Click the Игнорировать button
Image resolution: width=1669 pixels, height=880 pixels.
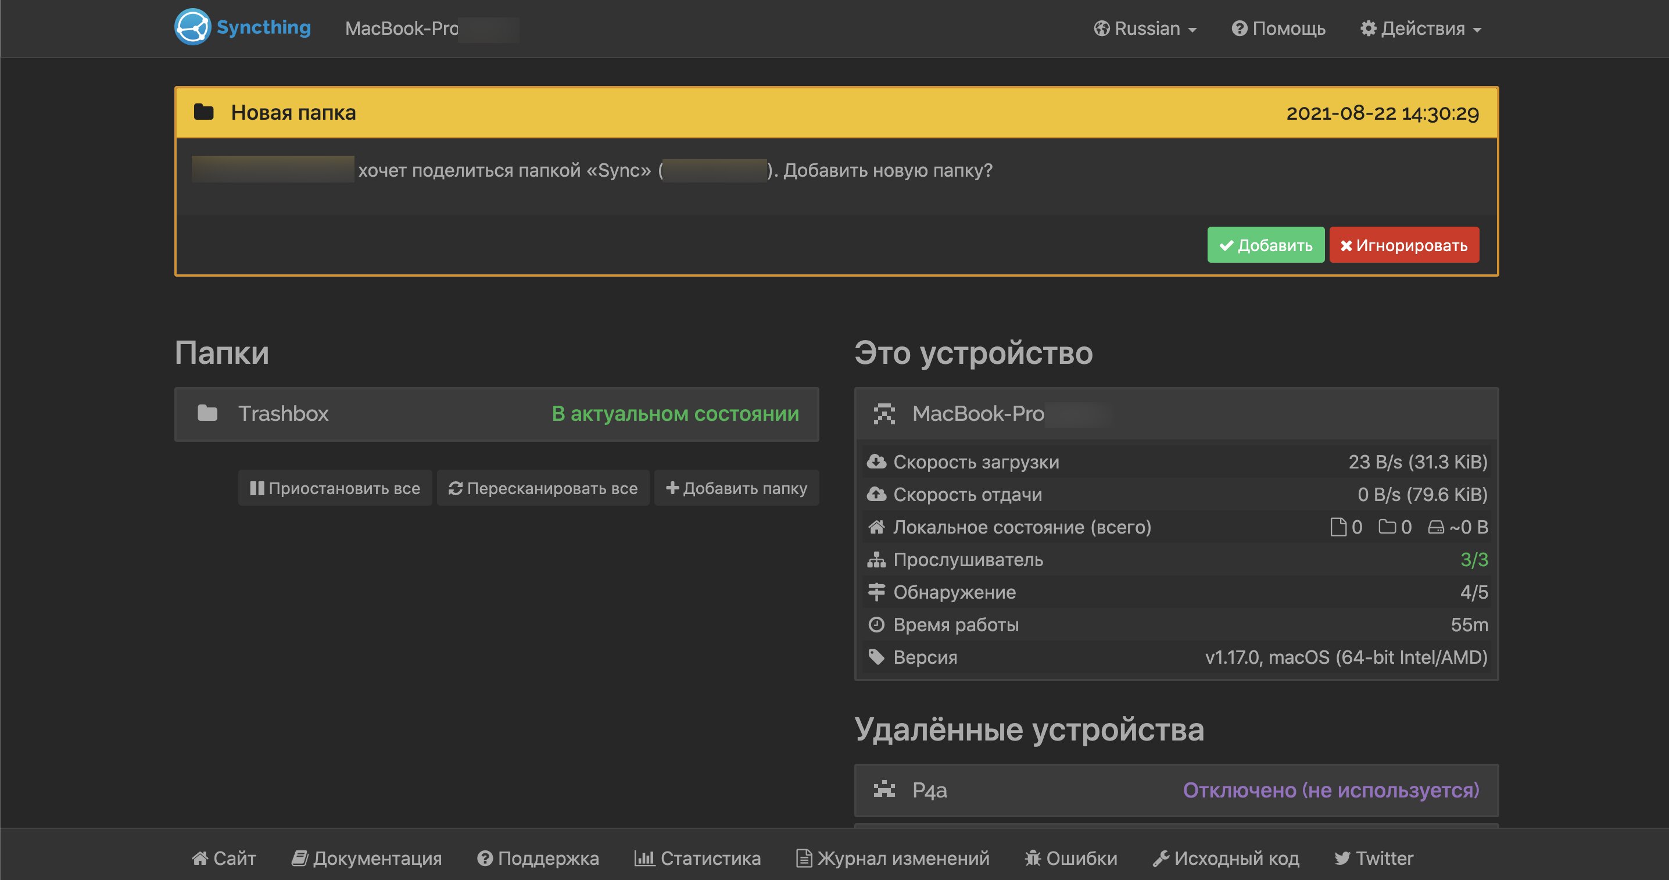[x=1404, y=245]
